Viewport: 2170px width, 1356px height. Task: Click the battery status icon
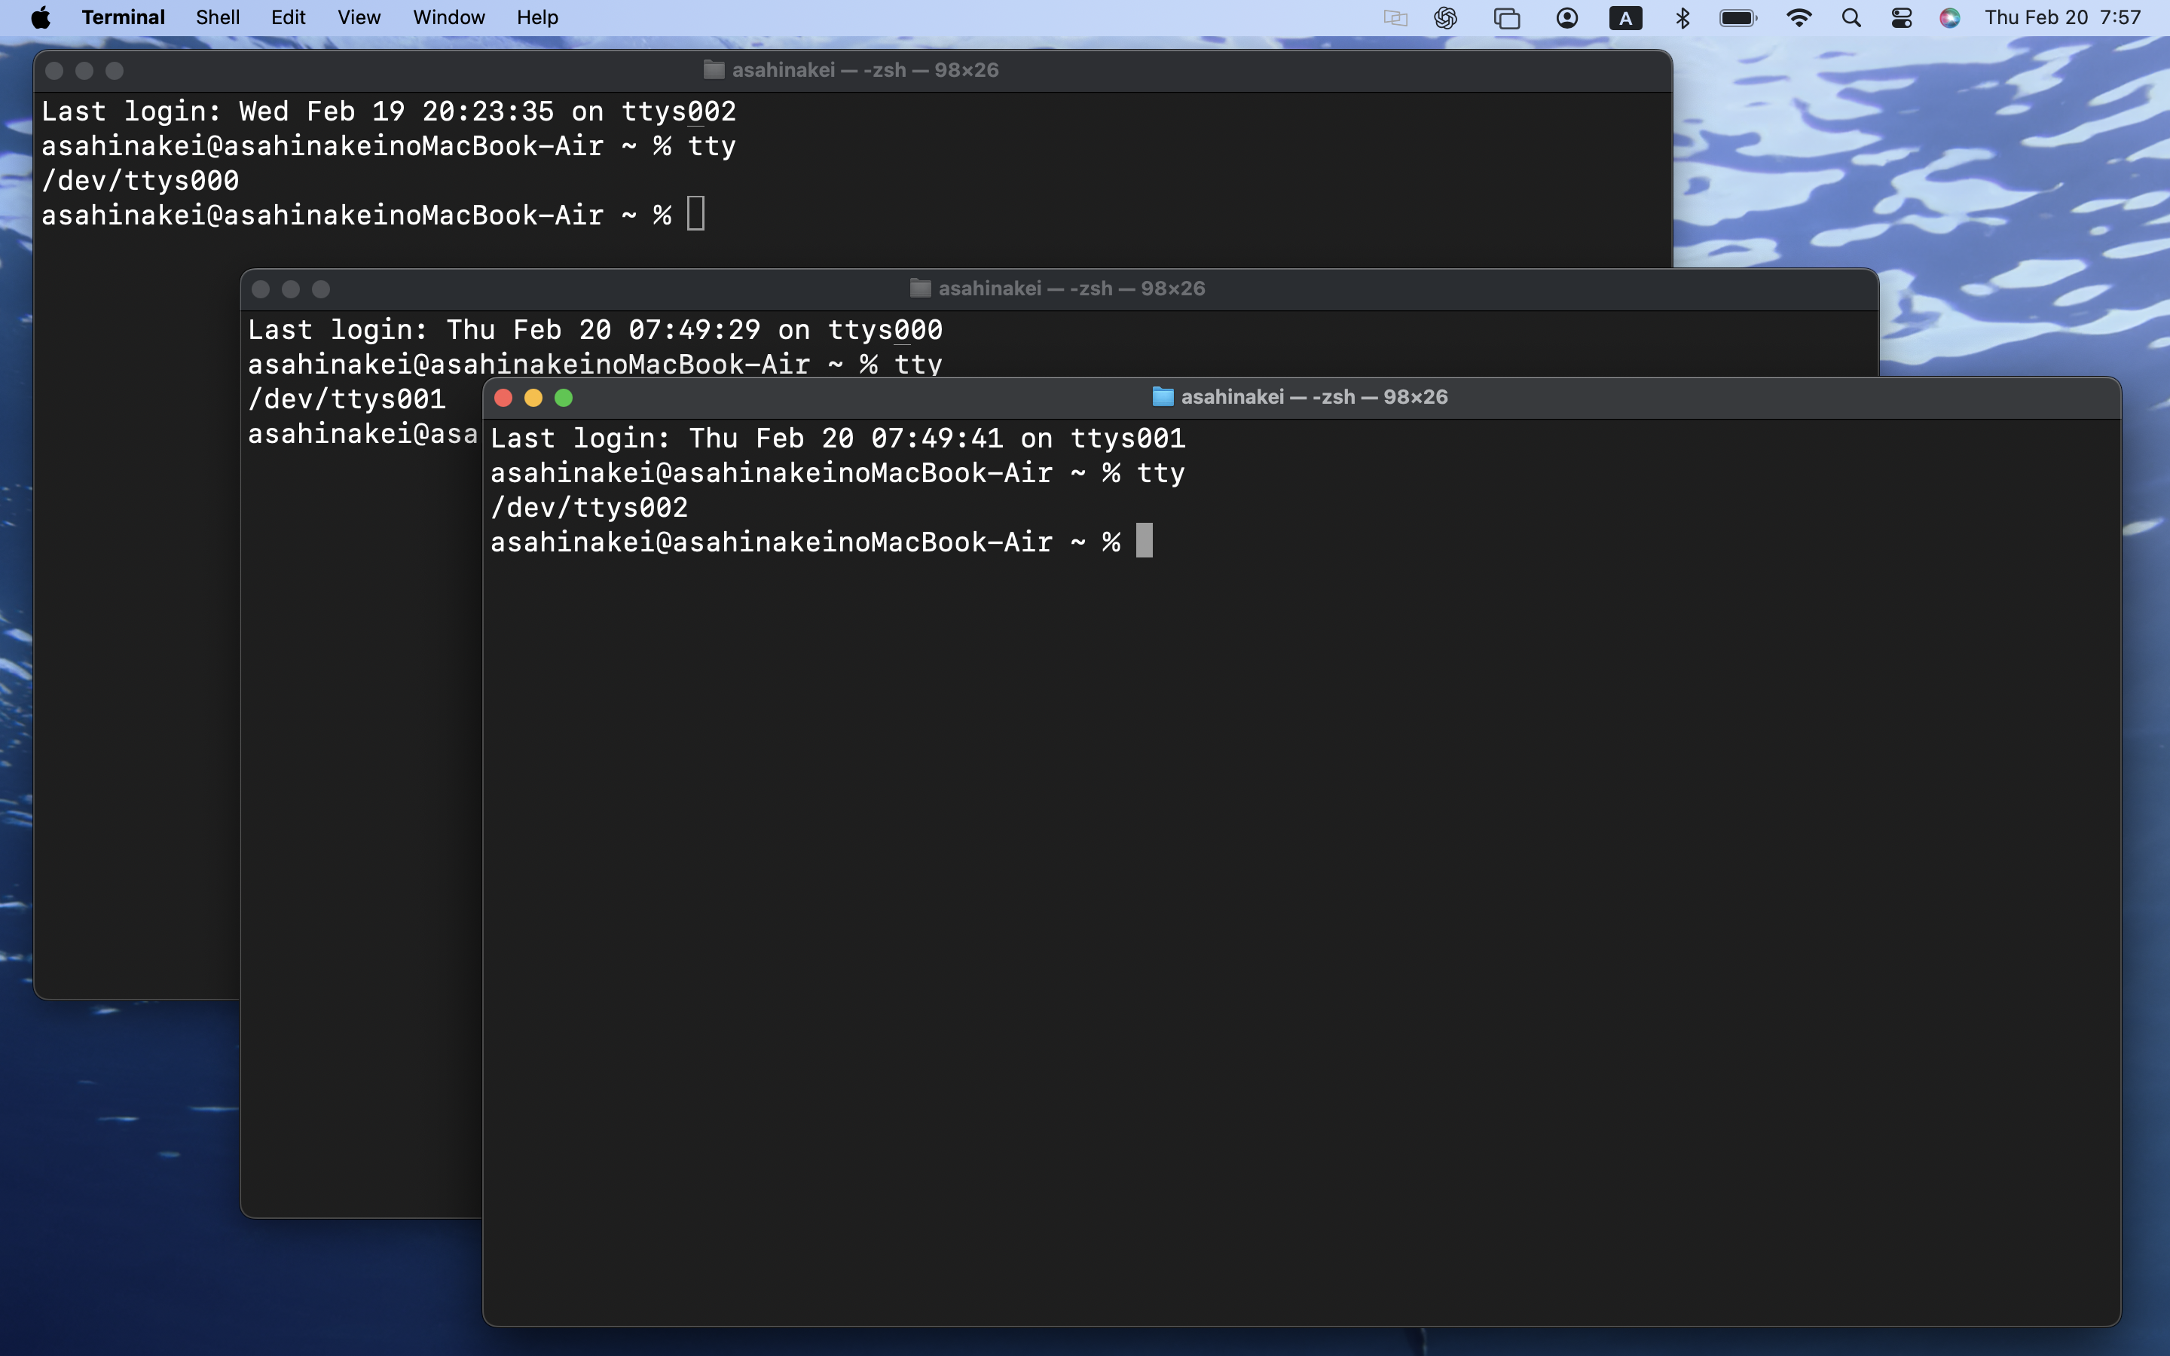(1738, 18)
